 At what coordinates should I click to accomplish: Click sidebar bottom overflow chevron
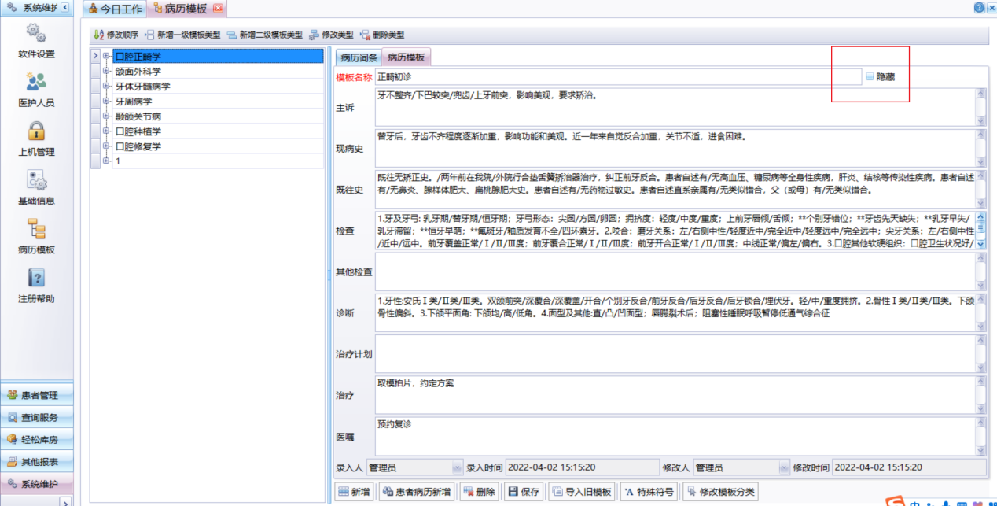tap(64, 501)
